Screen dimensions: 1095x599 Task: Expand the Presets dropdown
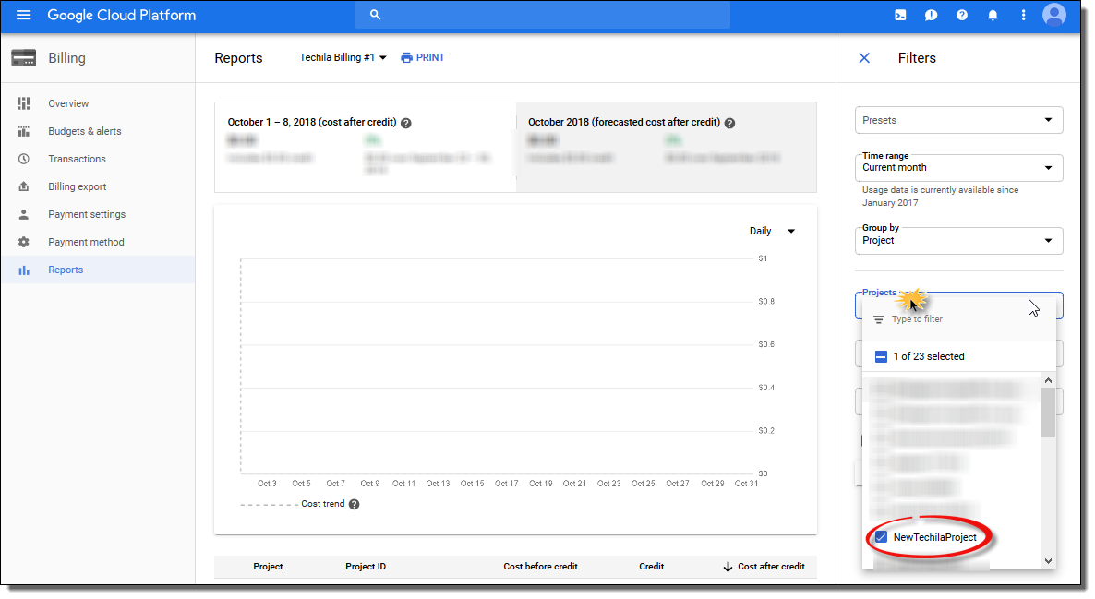958,120
